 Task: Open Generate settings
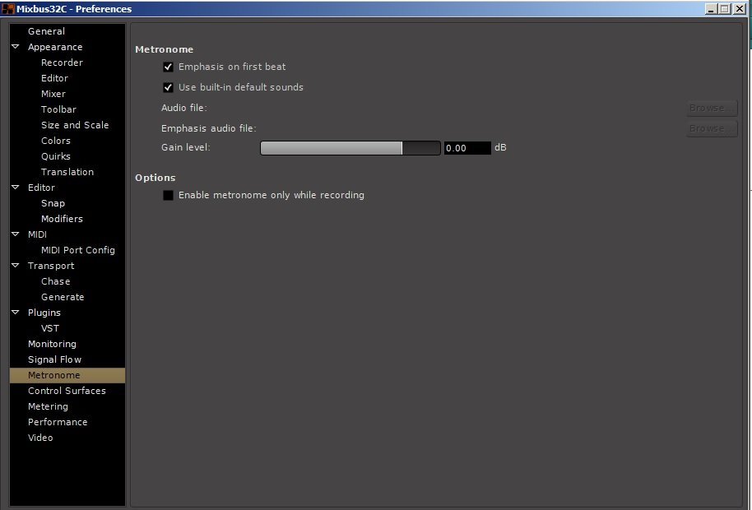[x=63, y=297]
